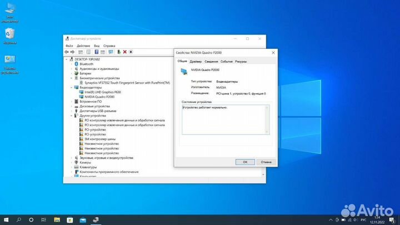Open taskbar search magnifier
This screenshot has height=225, width=400.
coord(19,219)
